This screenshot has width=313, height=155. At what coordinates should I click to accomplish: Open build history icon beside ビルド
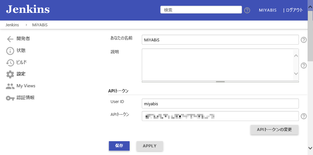pos(10,63)
